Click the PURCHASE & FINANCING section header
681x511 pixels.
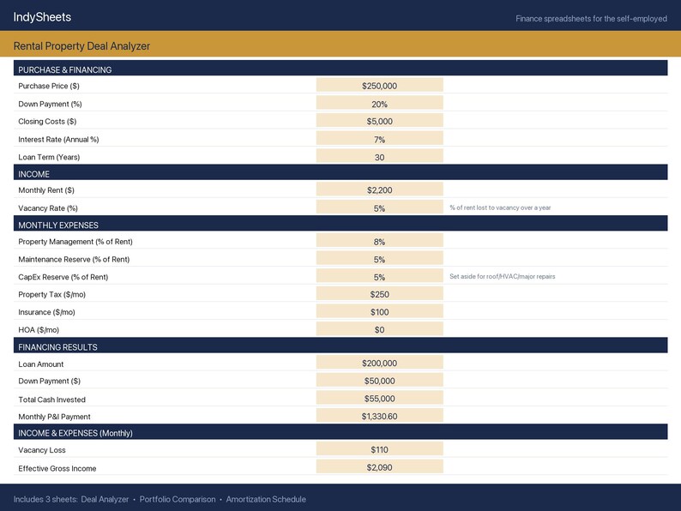[340, 69]
